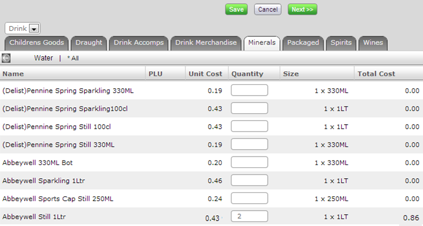Sort by the Name column header
The image size is (423, 226).
click(x=73, y=73)
